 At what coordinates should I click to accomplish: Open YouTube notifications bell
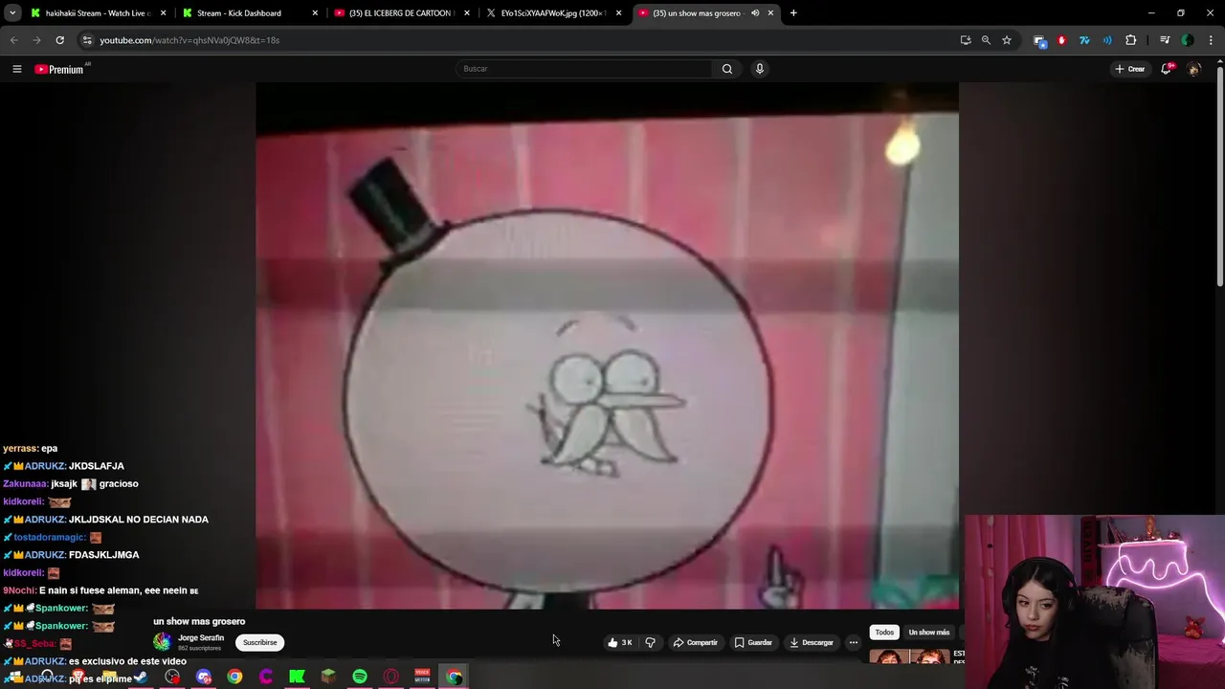pyautogui.click(x=1166, y=69)
